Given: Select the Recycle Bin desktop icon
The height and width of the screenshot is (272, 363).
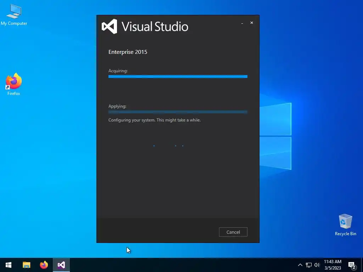Looking at the screenshot, I should [345, 225].
